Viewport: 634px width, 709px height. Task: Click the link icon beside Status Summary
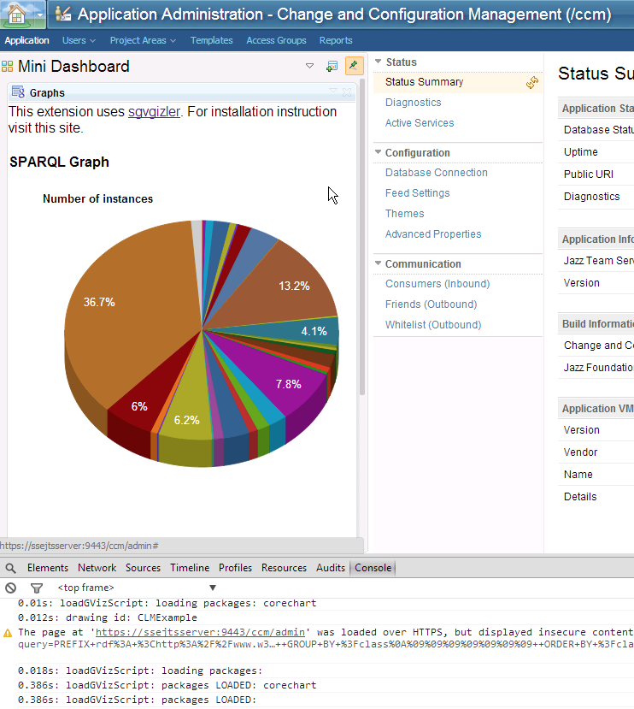coord(532,82)
